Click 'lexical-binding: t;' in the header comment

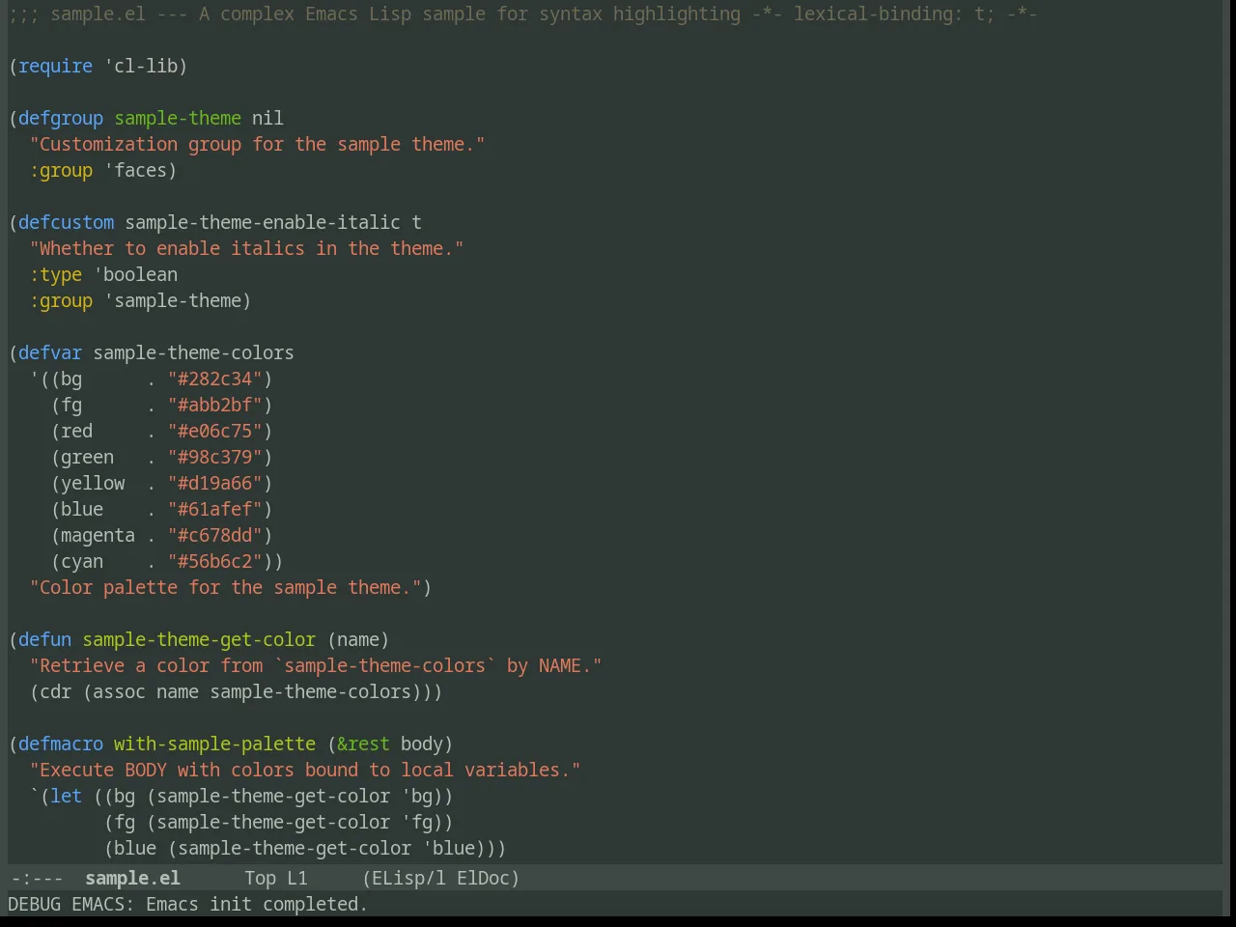(894, 14)
